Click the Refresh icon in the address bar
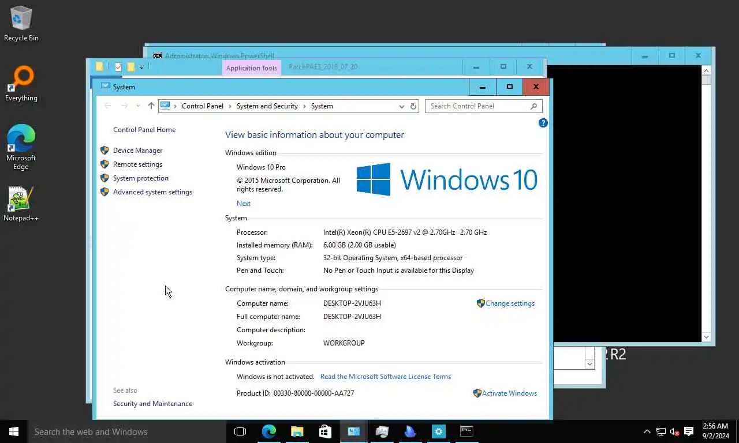The image size is (739, 443). point(413,106)
